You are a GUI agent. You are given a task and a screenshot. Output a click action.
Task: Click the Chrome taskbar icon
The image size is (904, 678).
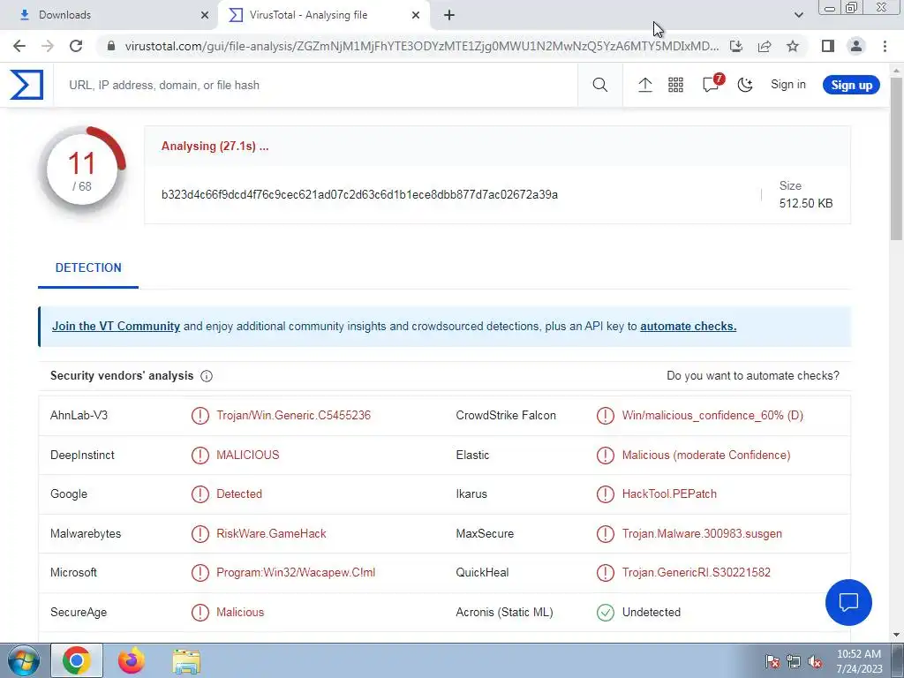[77, 660]
